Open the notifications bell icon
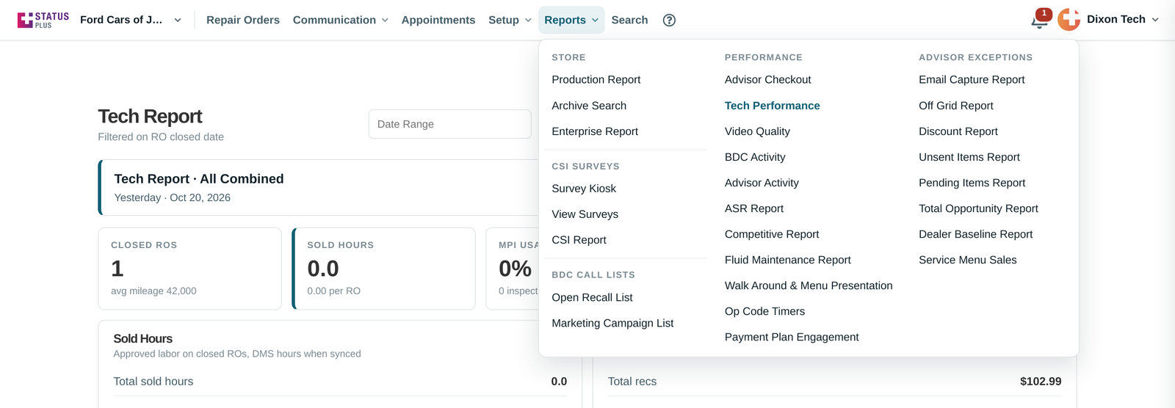The width and height of the screenshot is (1175, 408). click(1039, 21)
